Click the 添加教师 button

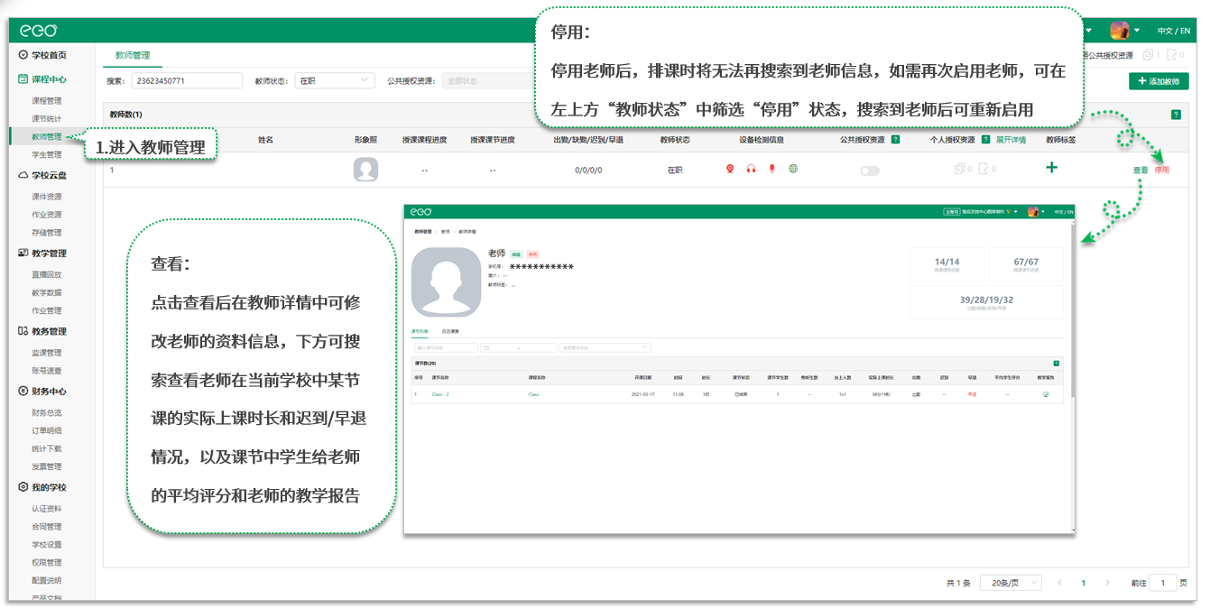coord(1159,81)
